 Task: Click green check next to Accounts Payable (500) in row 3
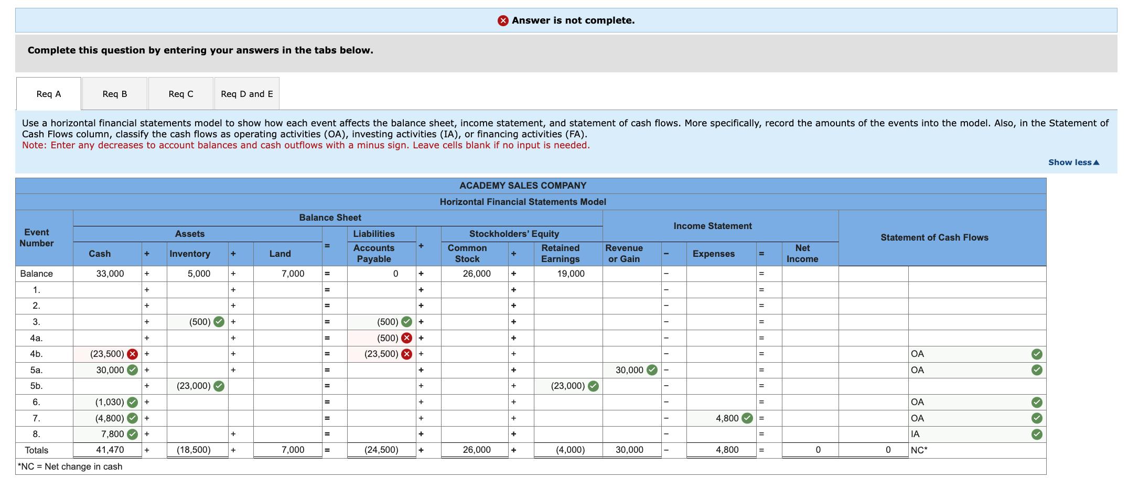coord(406,322)
